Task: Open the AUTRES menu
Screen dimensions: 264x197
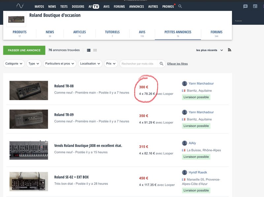Action: point(153,7)
